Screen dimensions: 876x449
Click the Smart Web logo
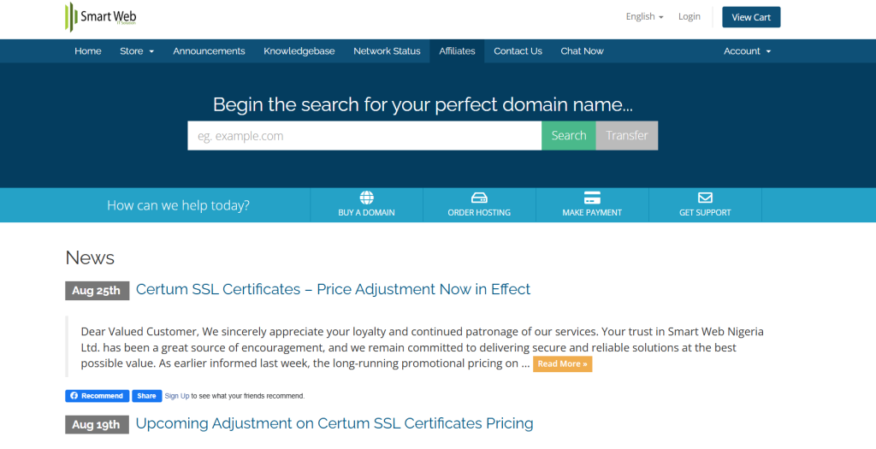coord(101,17)
